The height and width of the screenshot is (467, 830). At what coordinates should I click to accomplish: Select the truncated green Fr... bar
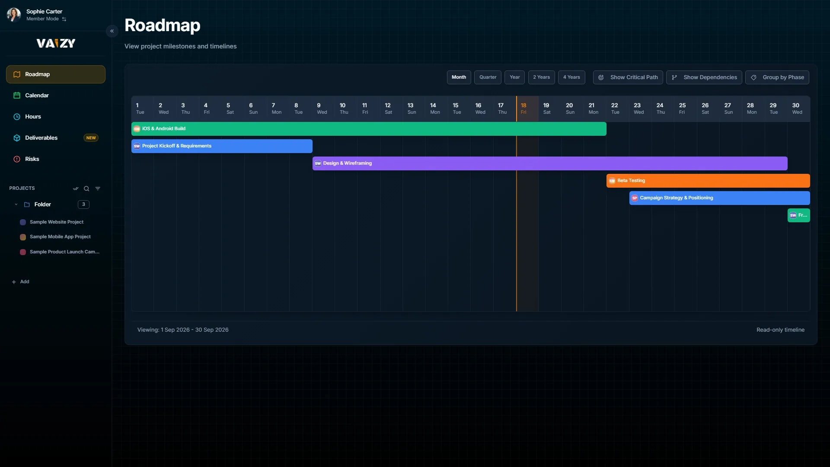(799, 215)
